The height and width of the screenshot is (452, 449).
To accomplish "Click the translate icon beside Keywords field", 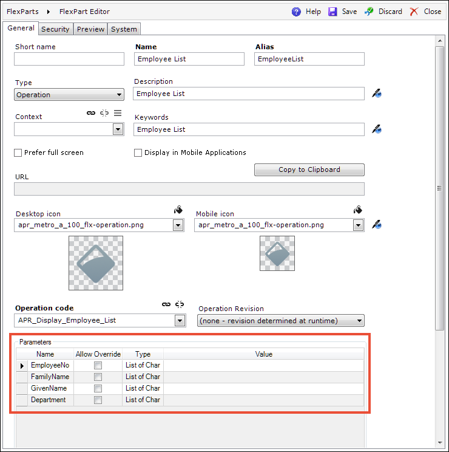I will [376, 129].
